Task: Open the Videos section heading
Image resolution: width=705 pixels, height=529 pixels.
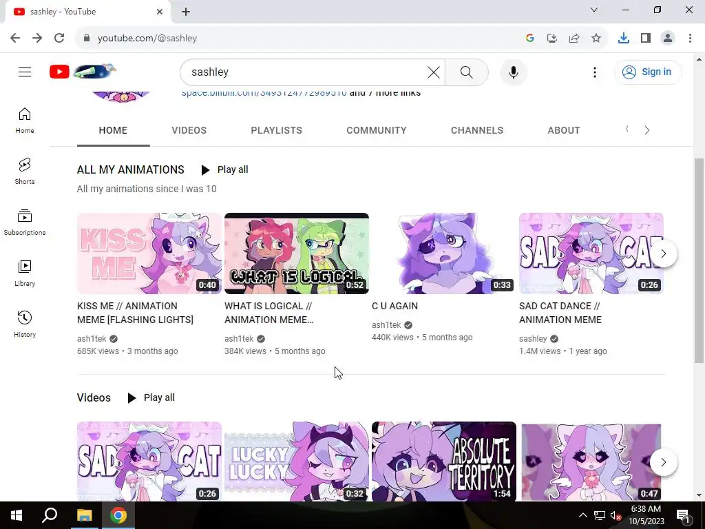Action: (x=94, y=397)
